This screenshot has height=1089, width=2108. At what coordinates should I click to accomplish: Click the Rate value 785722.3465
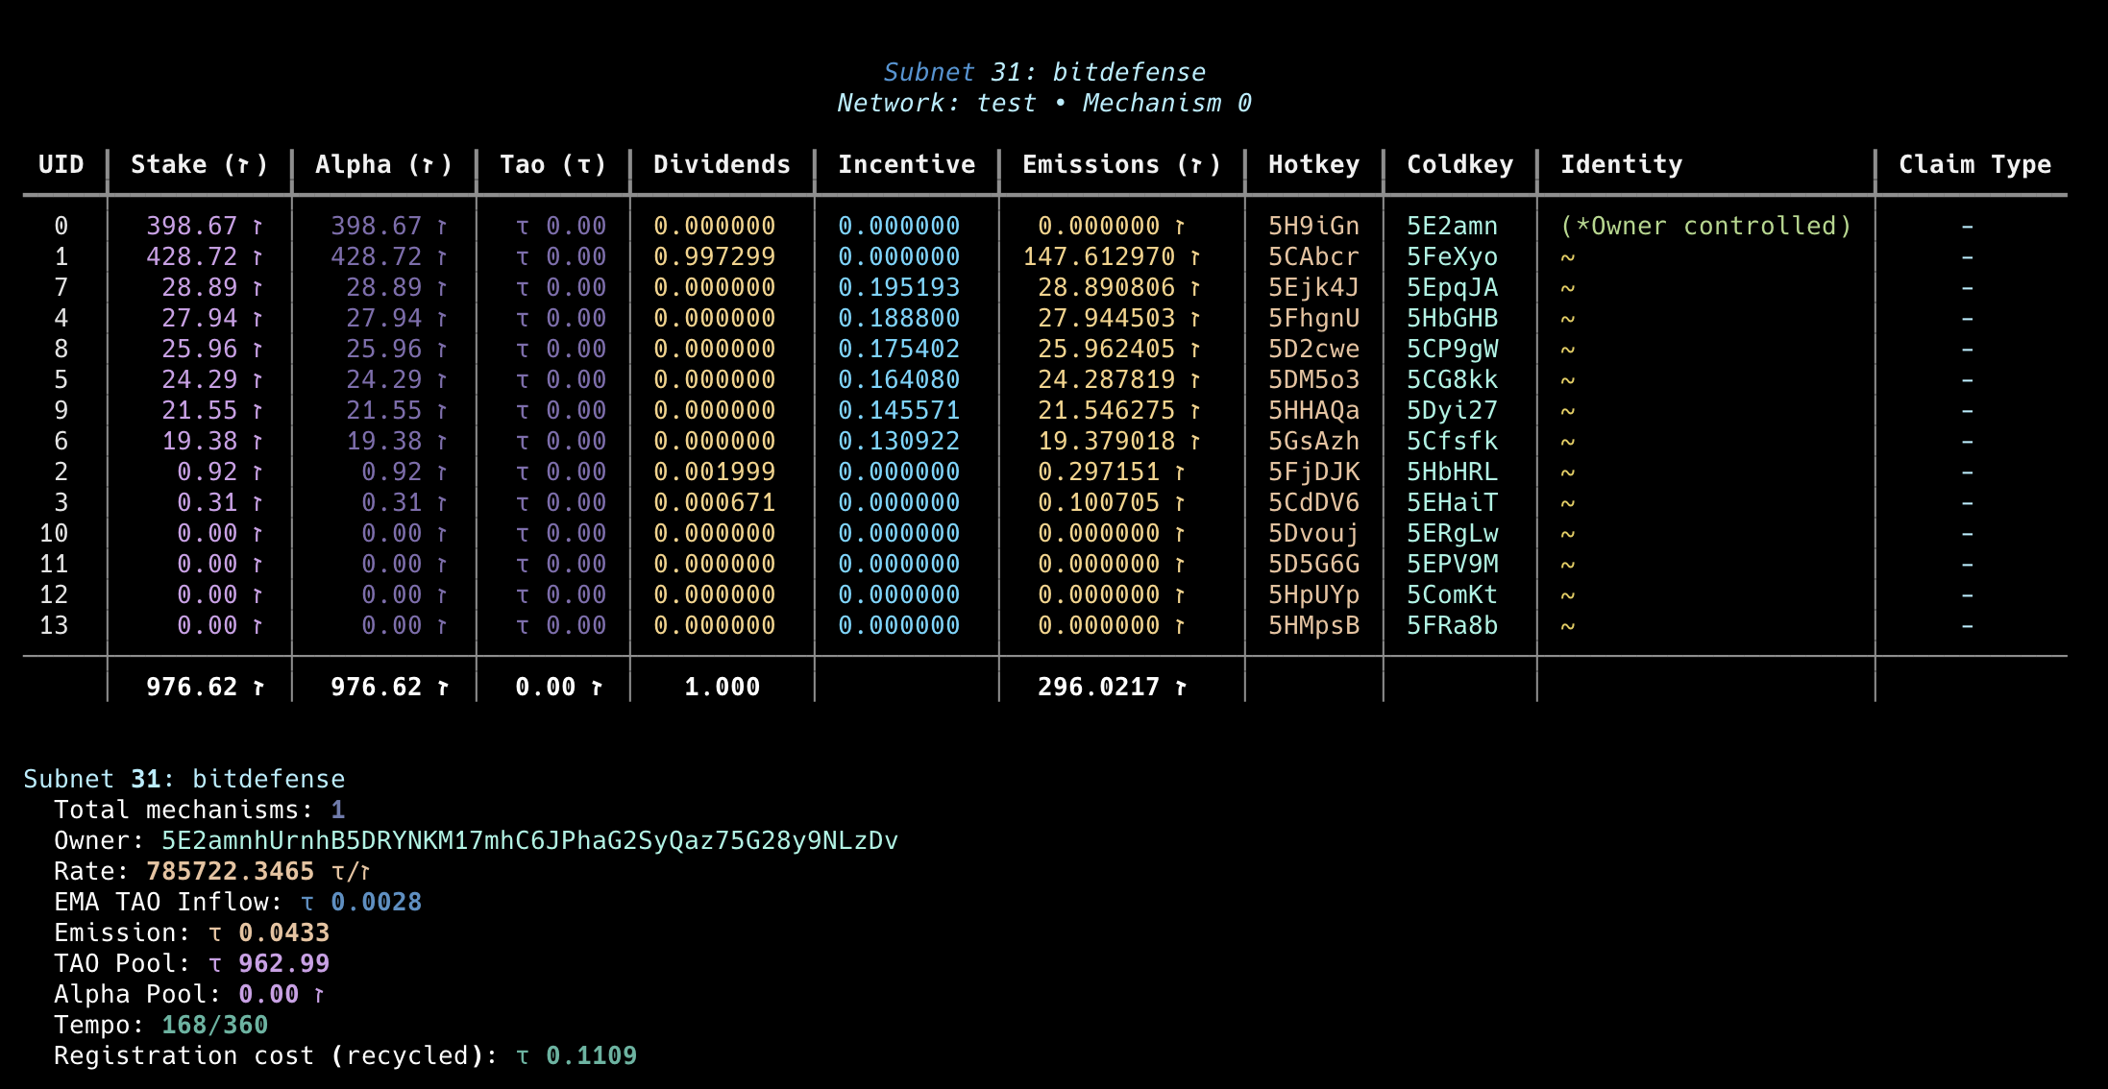click(x=230, y=871)
